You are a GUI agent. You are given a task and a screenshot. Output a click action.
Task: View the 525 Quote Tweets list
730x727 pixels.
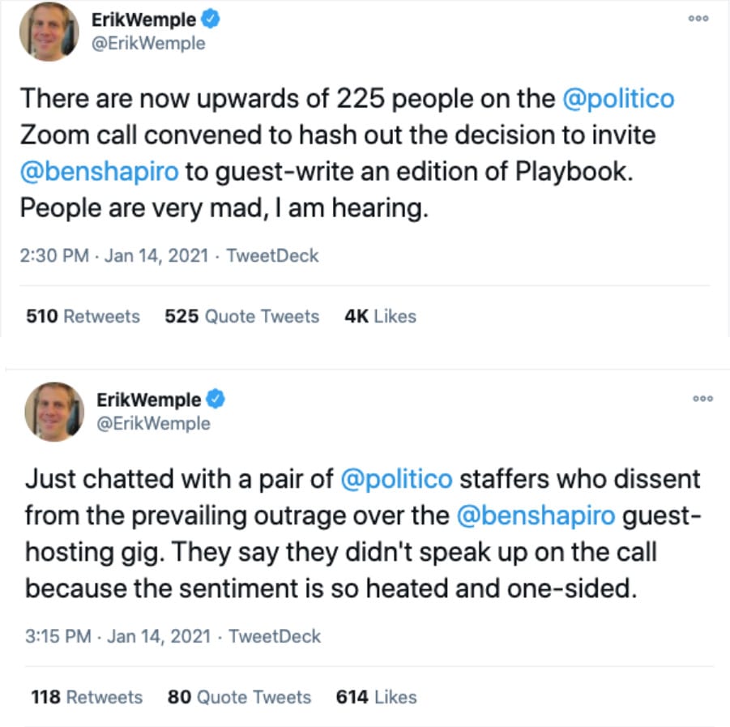pyautogui.click(x=241, y=316)
